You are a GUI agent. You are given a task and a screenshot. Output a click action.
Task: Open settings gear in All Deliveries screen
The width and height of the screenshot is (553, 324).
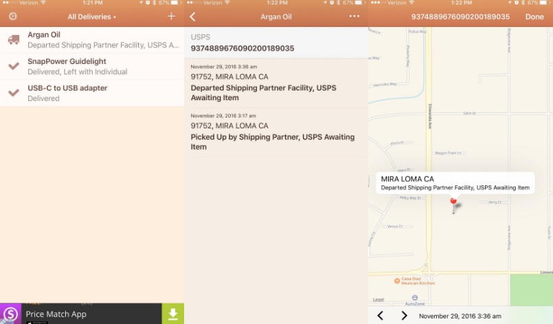point(12,16)
